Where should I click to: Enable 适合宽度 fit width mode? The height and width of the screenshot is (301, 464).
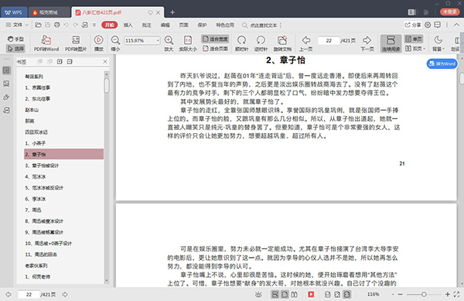coord(215,39)
